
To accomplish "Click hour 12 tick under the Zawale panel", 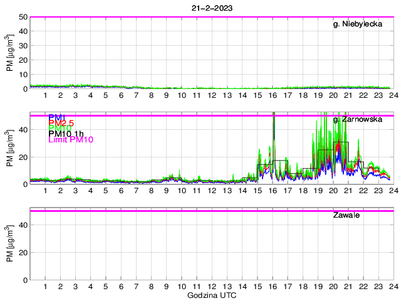I will [212, 287].
